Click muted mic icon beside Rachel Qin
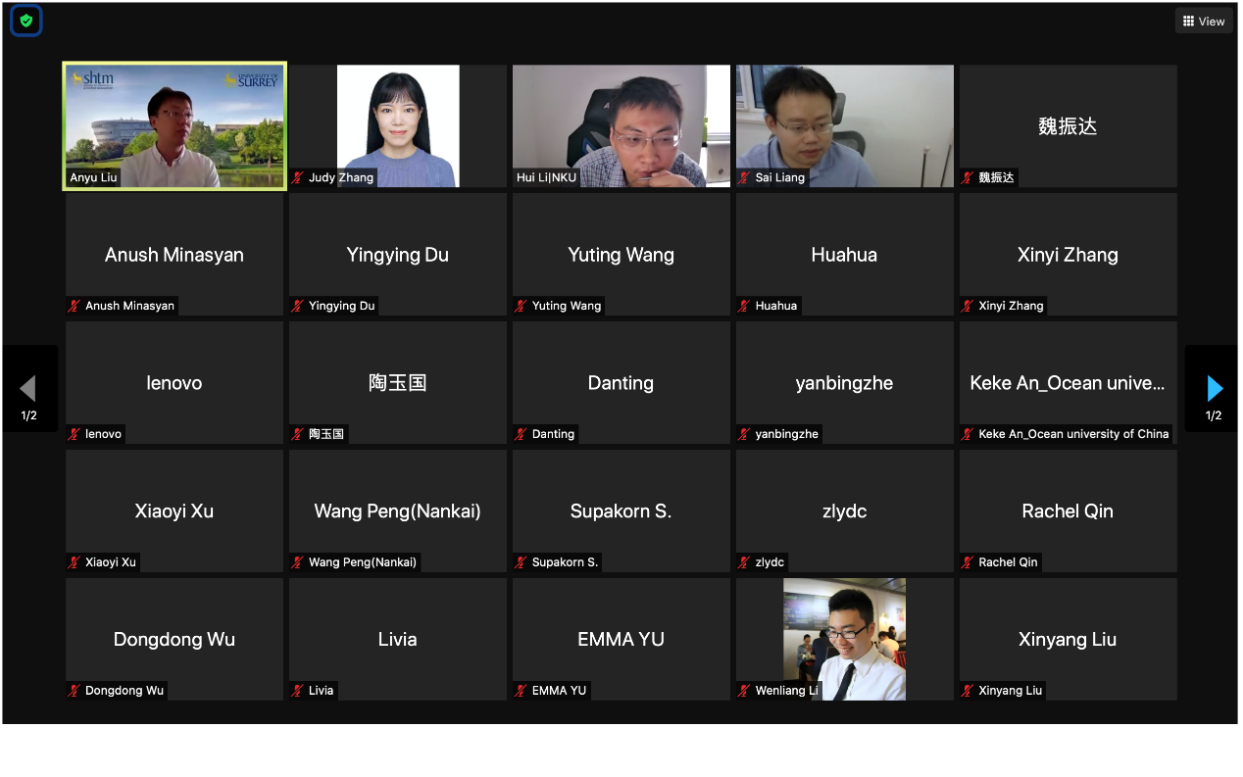1243x777 pixels. tap(969, 562)
